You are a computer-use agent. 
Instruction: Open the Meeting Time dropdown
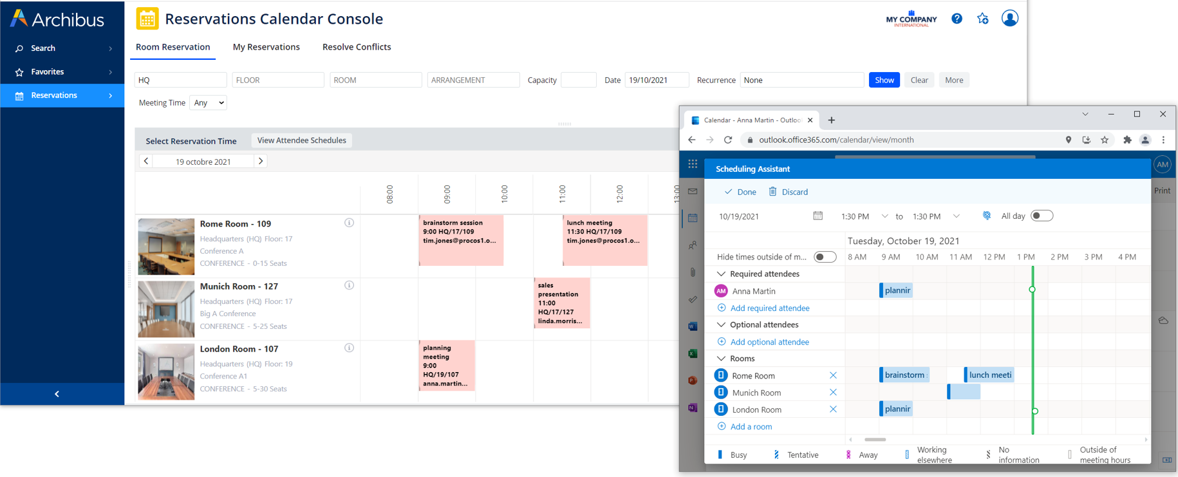[208, 103]
